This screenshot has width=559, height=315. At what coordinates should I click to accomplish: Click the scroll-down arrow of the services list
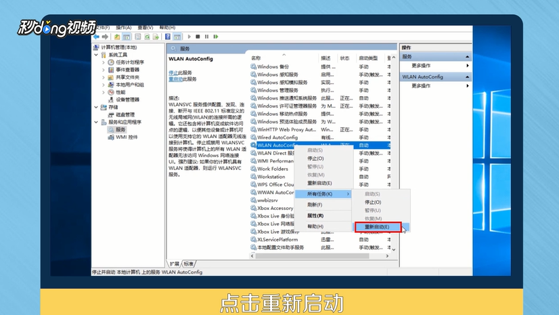pyautogui.click(x=394, y=250)
